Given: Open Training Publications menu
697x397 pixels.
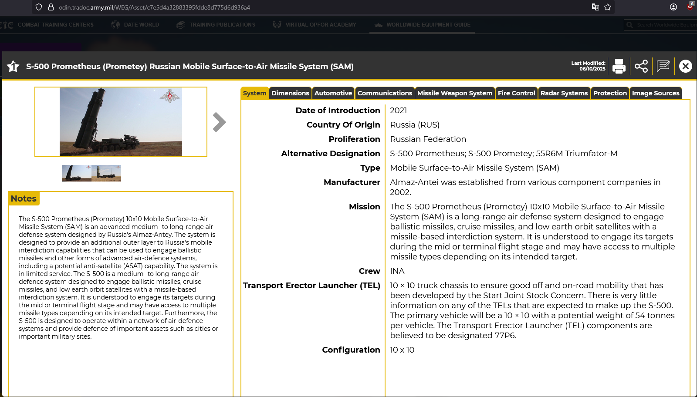Looking at the screenshot, I should [216, 25].
